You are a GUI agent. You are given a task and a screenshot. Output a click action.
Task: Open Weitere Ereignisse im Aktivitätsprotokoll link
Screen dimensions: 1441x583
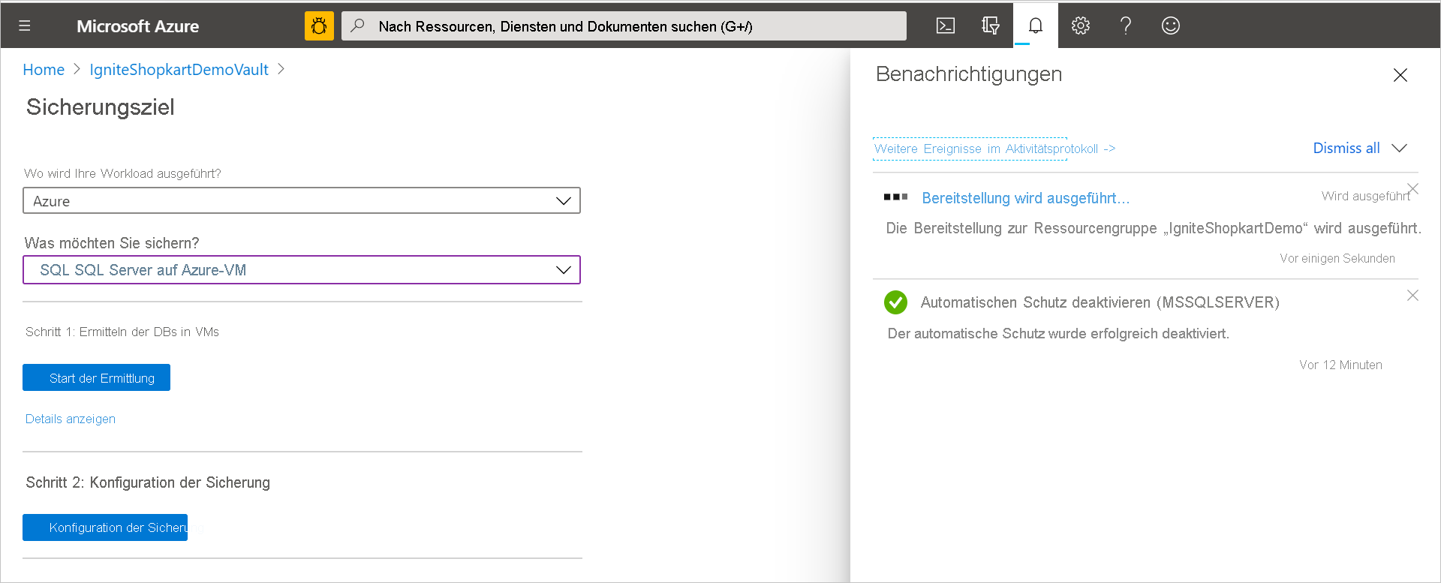994,149
